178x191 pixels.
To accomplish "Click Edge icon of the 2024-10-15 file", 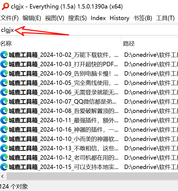I will point(4,167).
